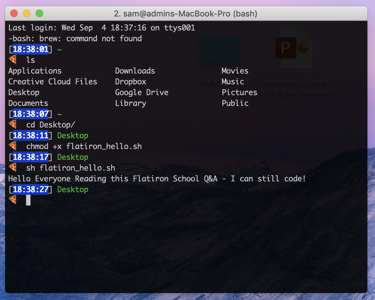Screen dimensions: 375x300
Task: Select the 18:38:27 timestamp
Action: pyautogui.click(x=31, y=189)
